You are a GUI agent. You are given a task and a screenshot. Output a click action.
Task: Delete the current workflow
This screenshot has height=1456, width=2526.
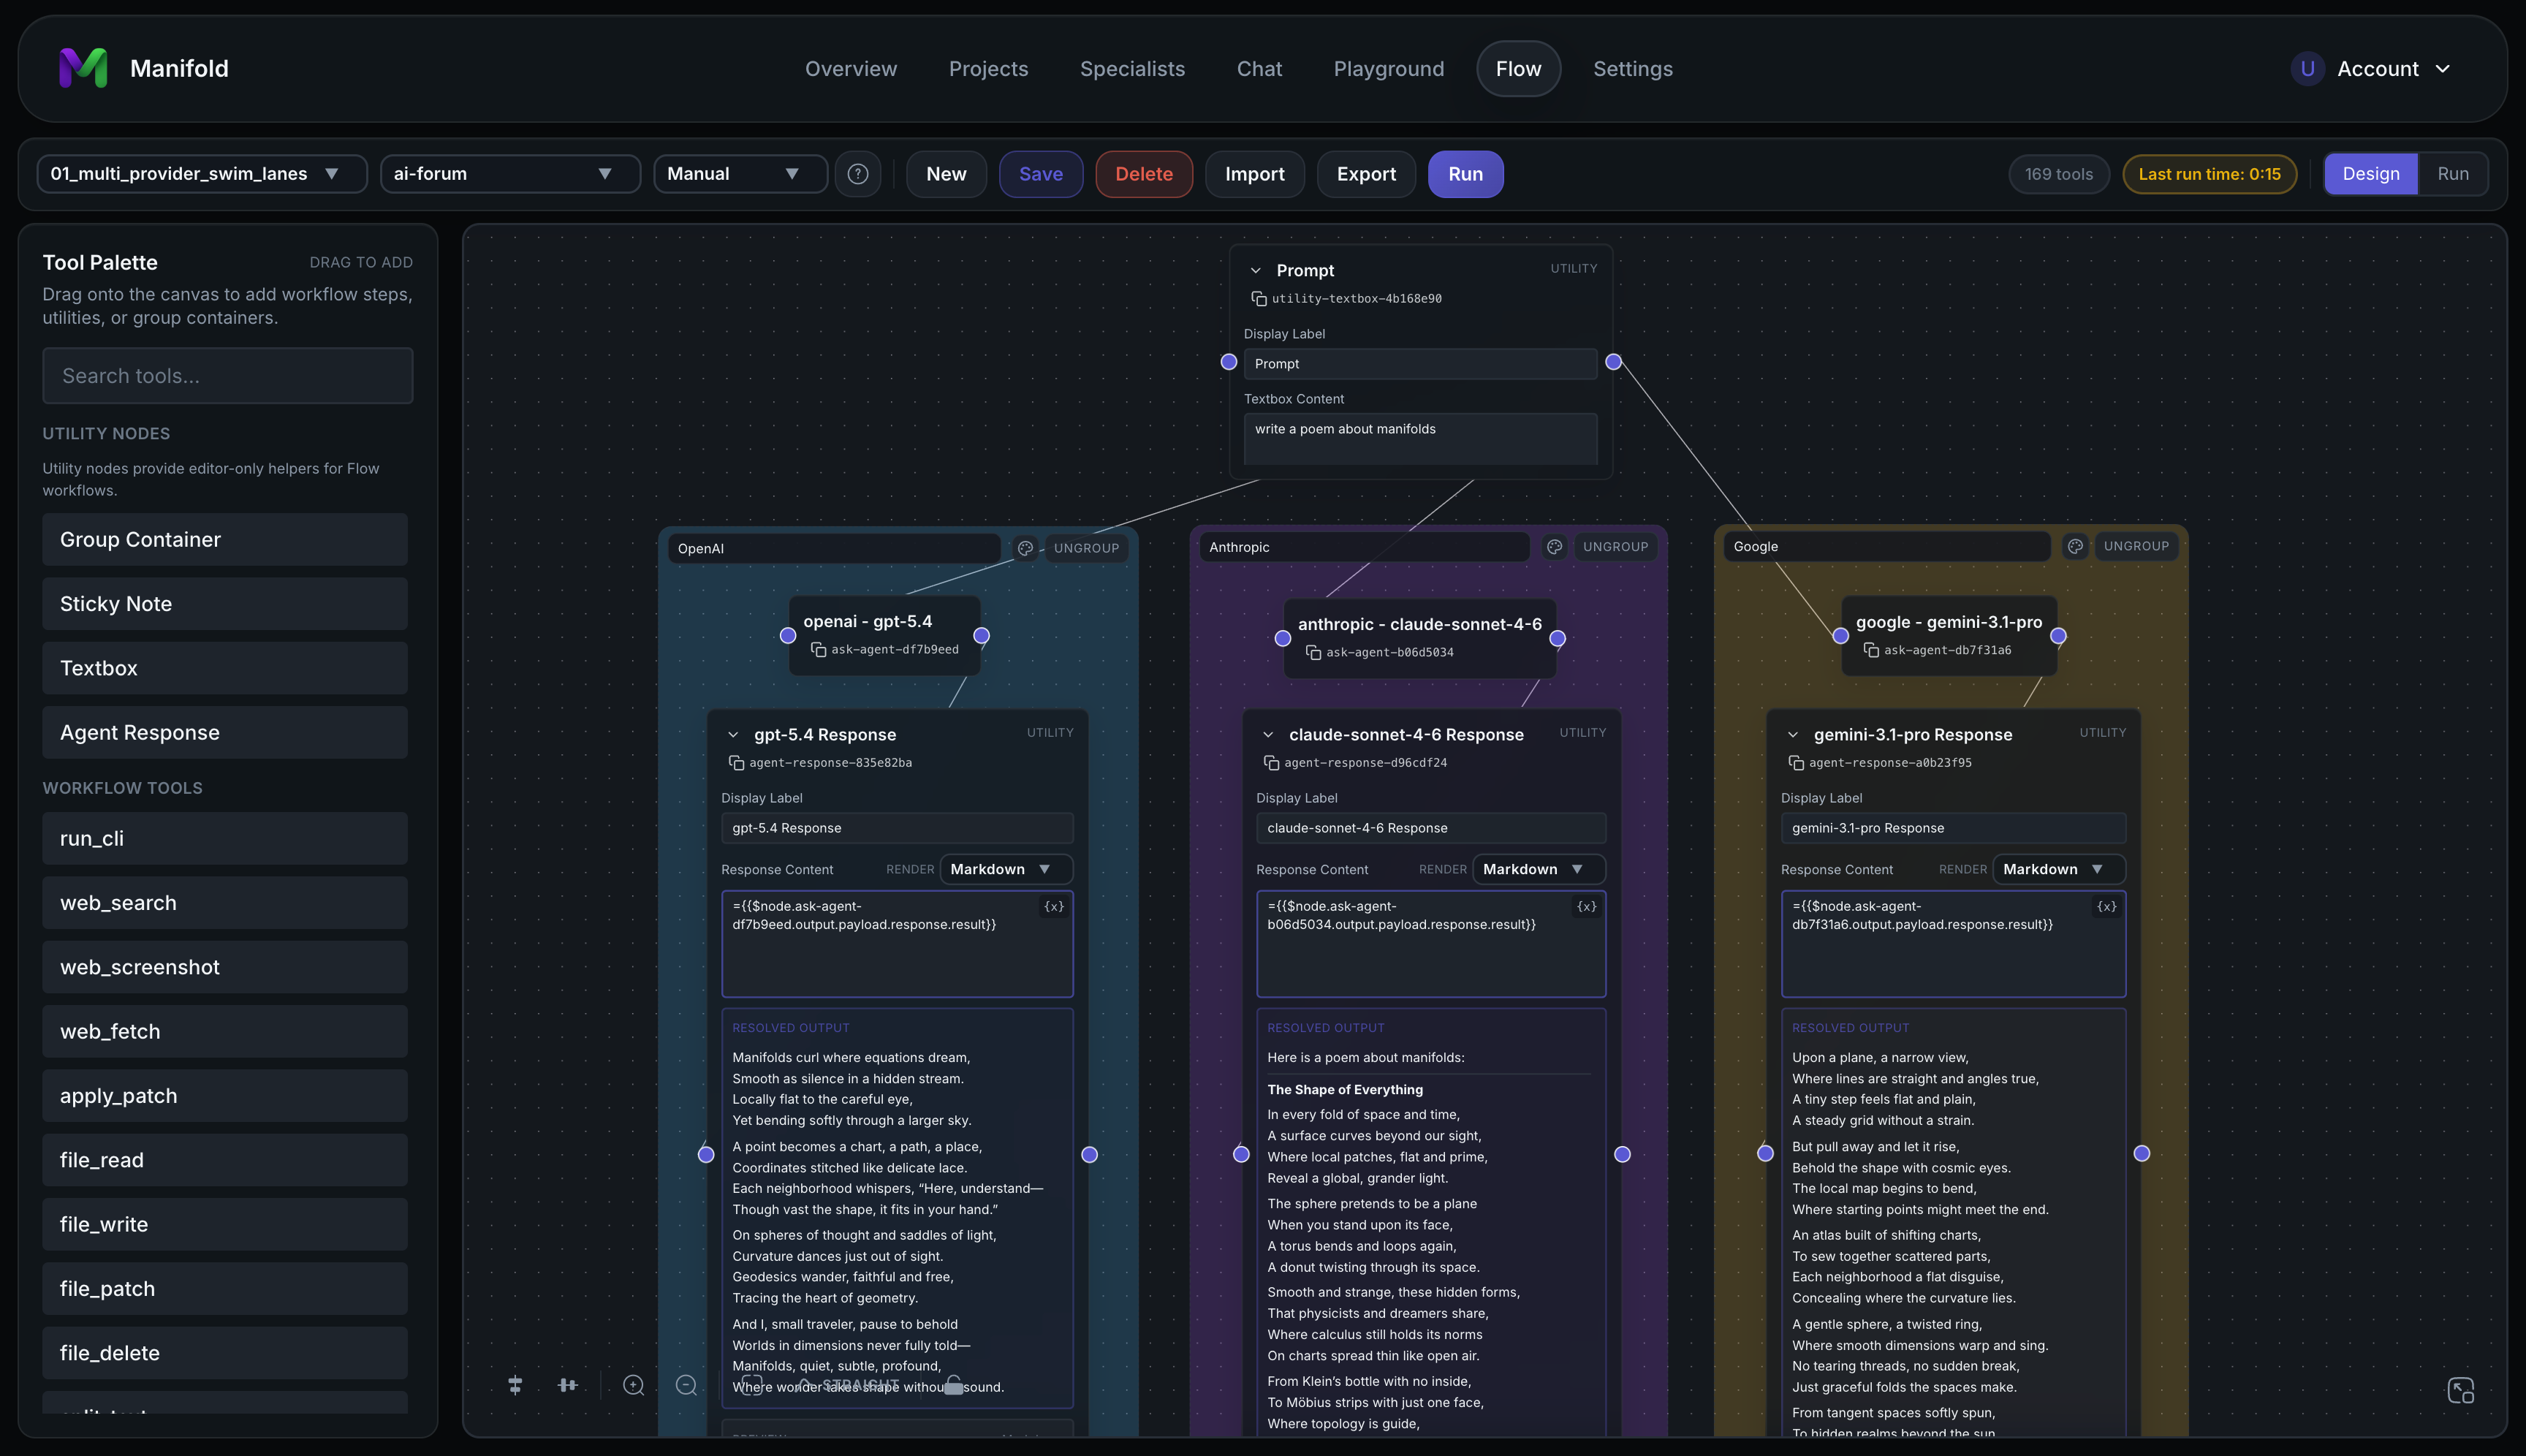1143,174
